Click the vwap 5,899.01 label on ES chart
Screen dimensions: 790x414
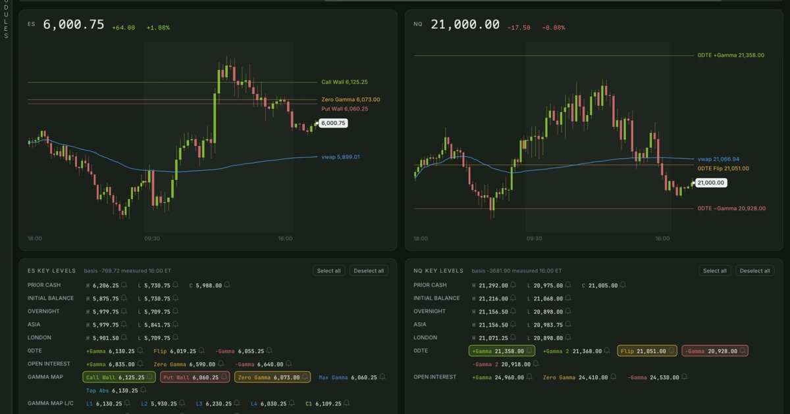pos(340,157)
